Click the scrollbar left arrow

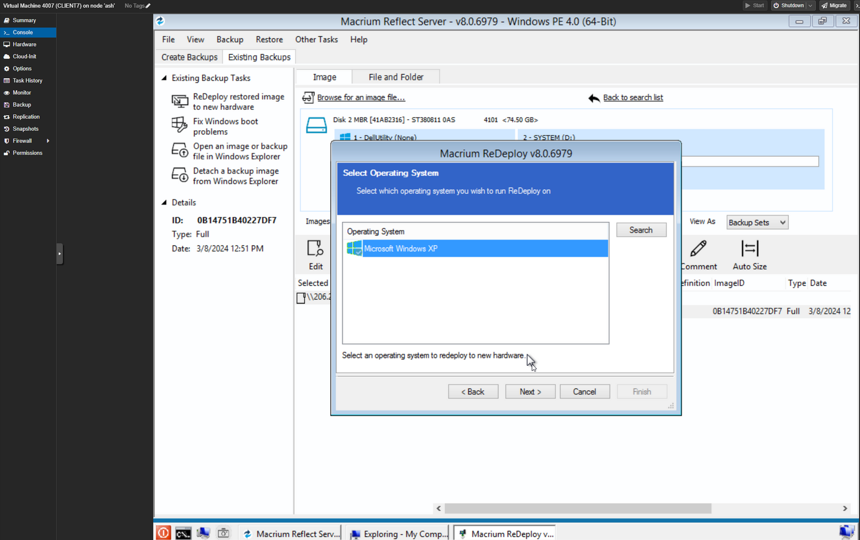point(439,508)
